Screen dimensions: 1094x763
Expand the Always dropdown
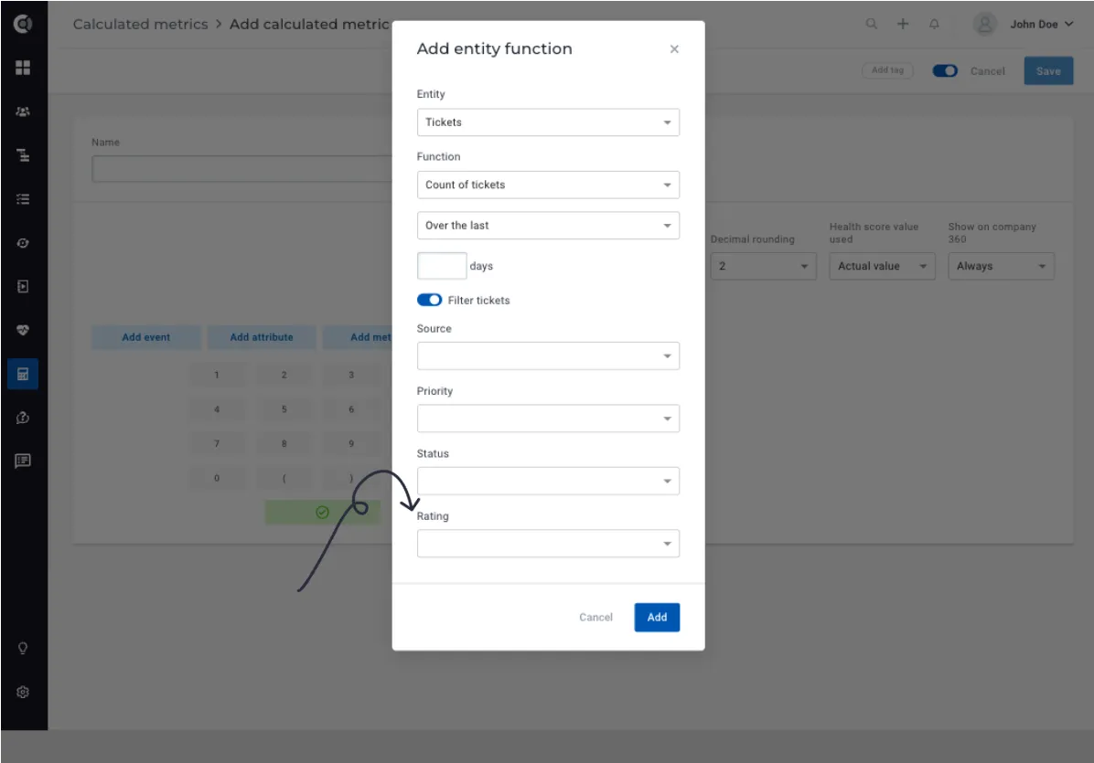[1002, 266]
